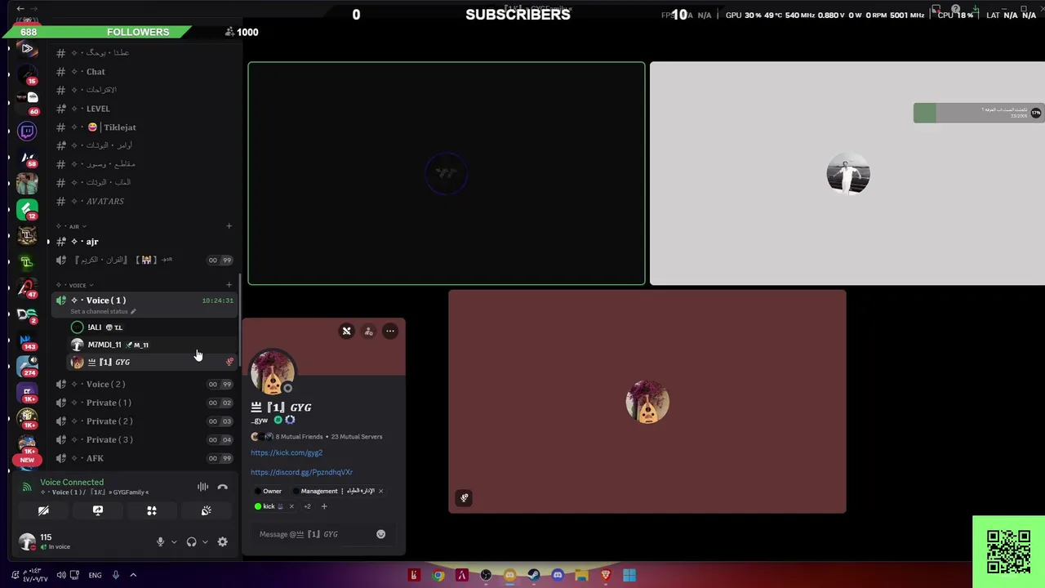Show hidden tray icons arrow
The image size is (1045, 588).
click(133, 575)
